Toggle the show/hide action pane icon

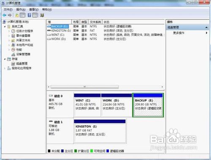pyautogui.click(x=35, y=15)
